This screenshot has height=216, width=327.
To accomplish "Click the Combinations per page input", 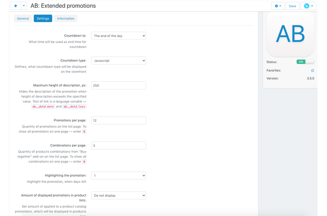I will [x=119, y=145].
